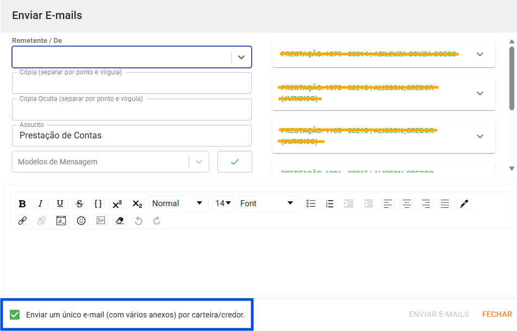This screenshot has height=331, width=517.
Task: Open the text color picker
Action: (464, 203)
